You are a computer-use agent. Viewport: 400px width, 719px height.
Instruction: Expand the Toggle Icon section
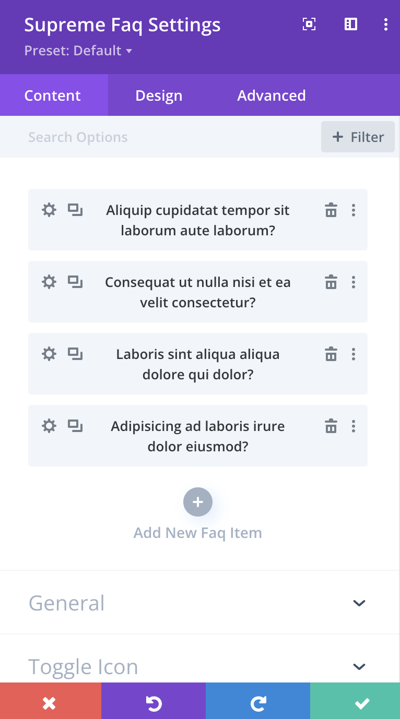coord(359,666)
